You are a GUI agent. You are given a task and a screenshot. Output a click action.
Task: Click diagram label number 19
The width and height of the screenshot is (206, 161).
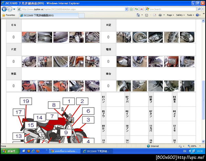(26, 101)
